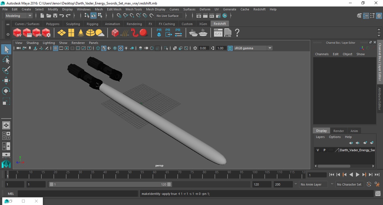Screen dimensions: 383x205
Task: Toggle color management ON button
Action: click(230, 48)
